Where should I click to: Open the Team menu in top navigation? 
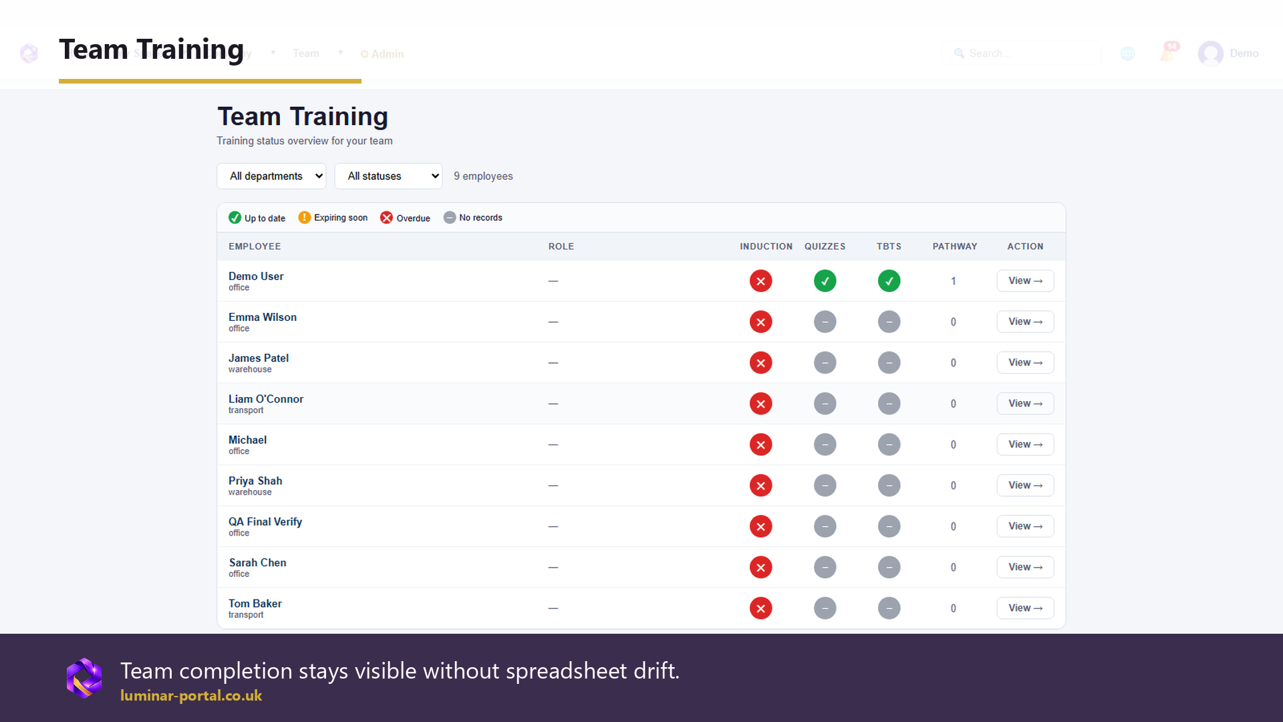click(x=306, y=53)
